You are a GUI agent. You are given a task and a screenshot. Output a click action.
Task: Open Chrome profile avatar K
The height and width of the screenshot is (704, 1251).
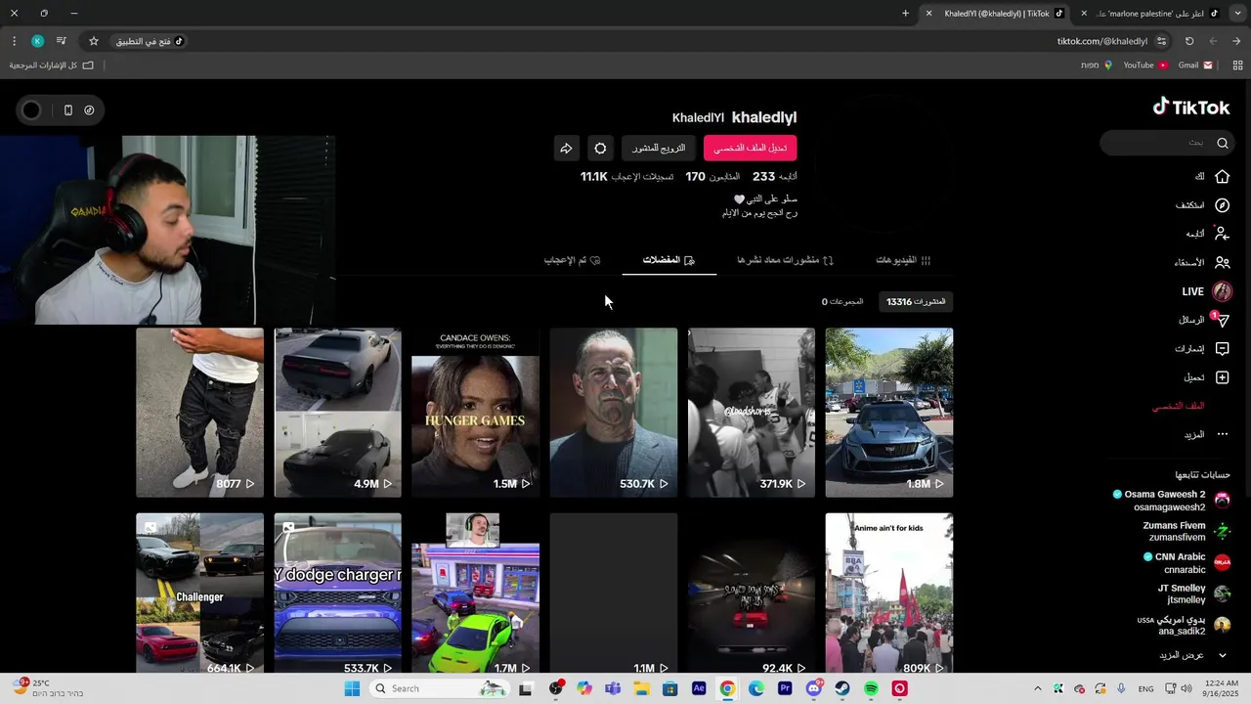[37, 41]
